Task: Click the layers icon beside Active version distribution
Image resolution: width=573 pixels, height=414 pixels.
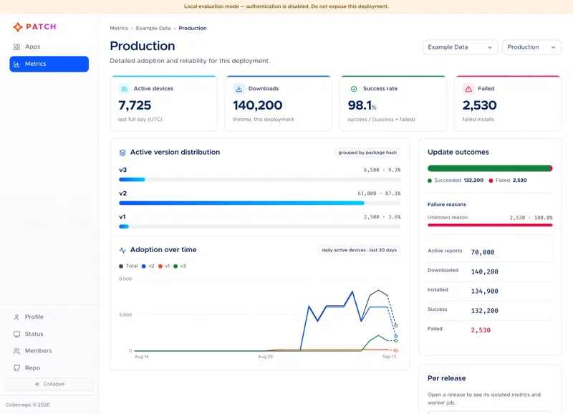Action: (x=122, y=153)
